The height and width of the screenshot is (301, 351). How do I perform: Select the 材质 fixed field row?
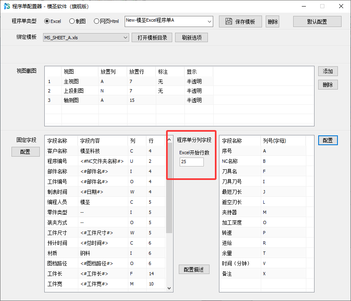tap(105, 253)
